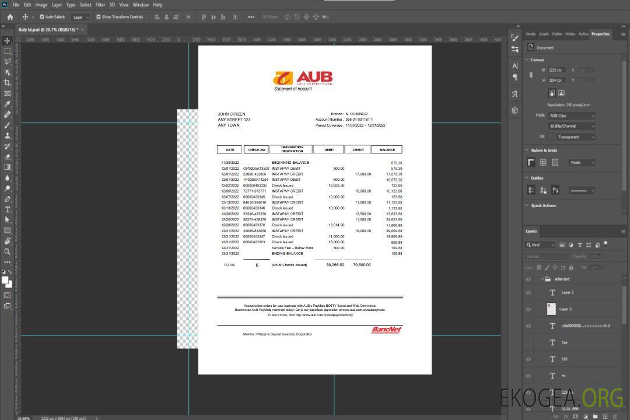Click the canvas Fill color swatch
Screen dimensions: 630x420
pyautogui.click(x=551, y=137)
